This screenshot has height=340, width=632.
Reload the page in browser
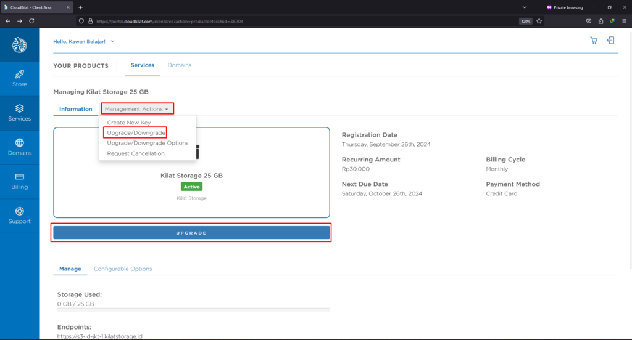pos(31,20)
